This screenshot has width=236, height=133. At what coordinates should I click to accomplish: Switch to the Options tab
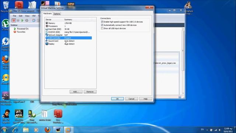coord(57,14)
